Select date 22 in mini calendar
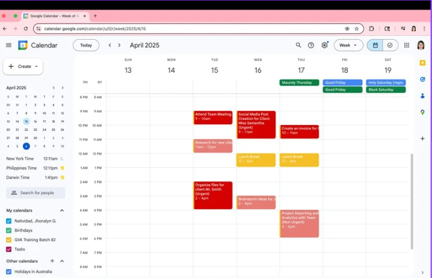The height and width of the screenshot is (278, 432). pos(26,130)
